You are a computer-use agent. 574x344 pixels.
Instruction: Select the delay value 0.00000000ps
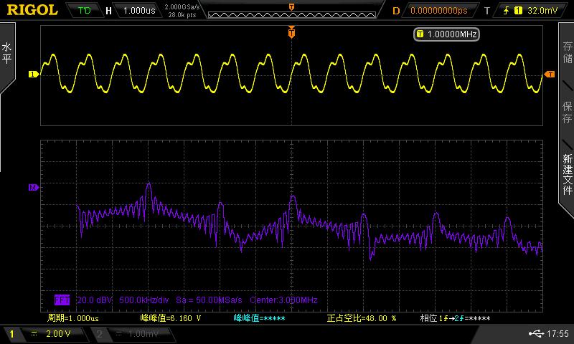point(439,11)
